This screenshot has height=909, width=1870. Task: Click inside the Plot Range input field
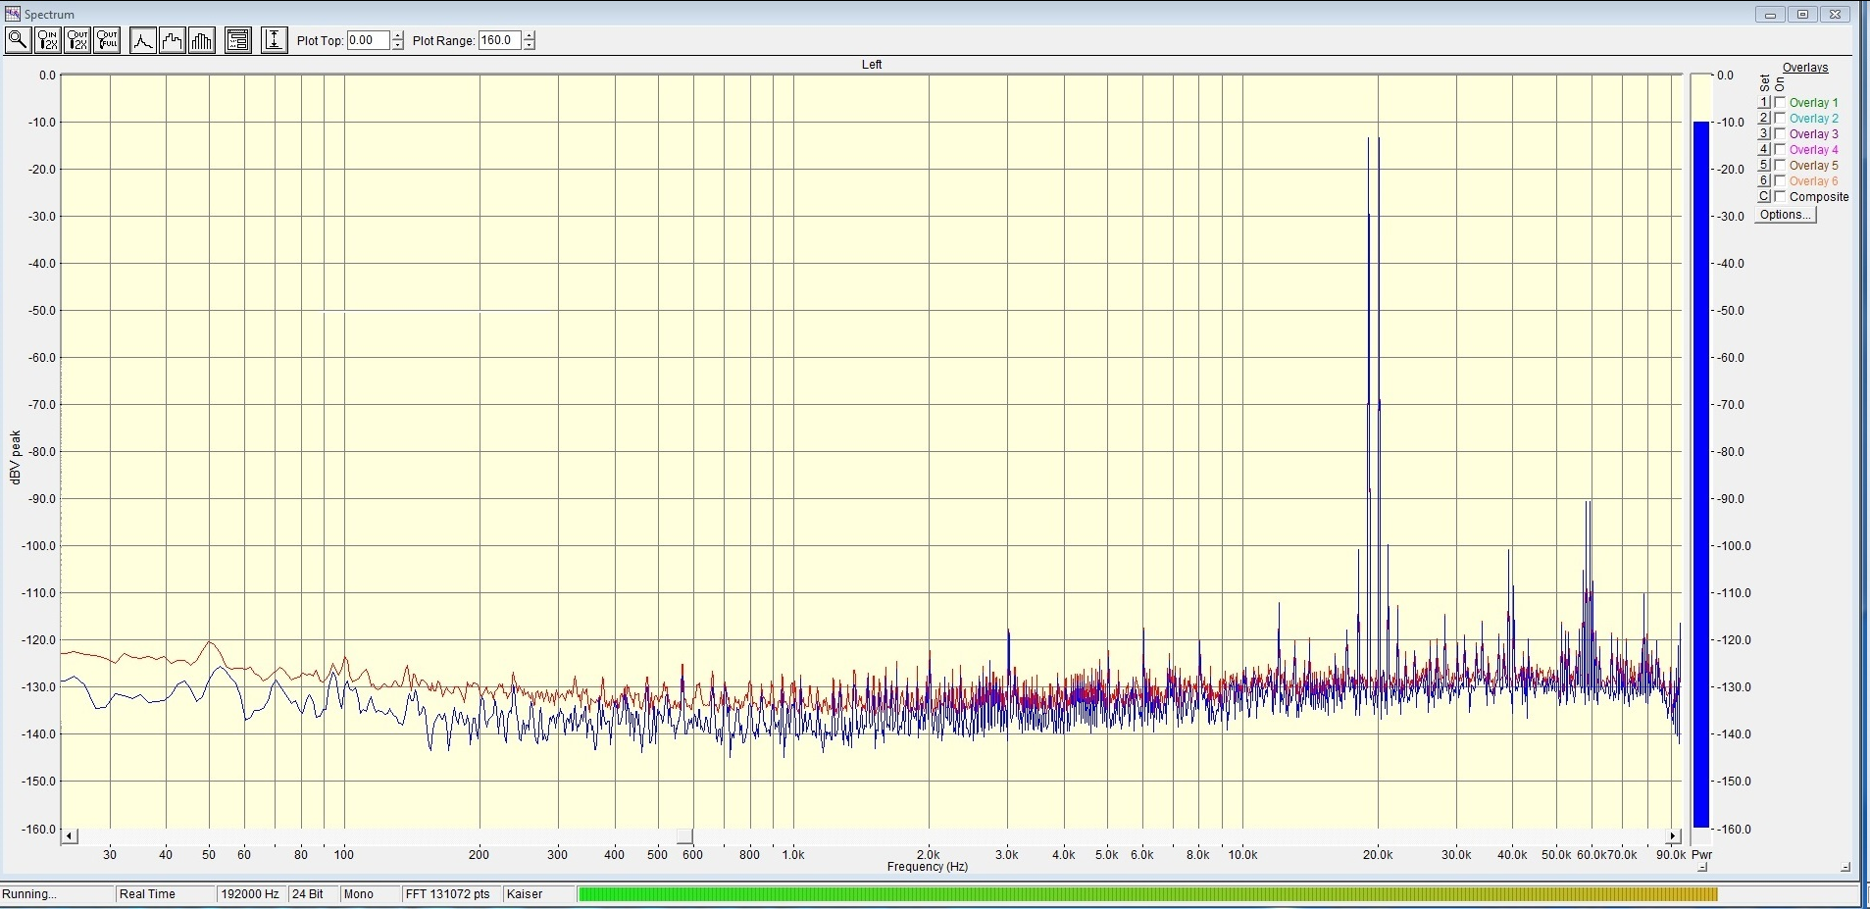pos(499,40)
